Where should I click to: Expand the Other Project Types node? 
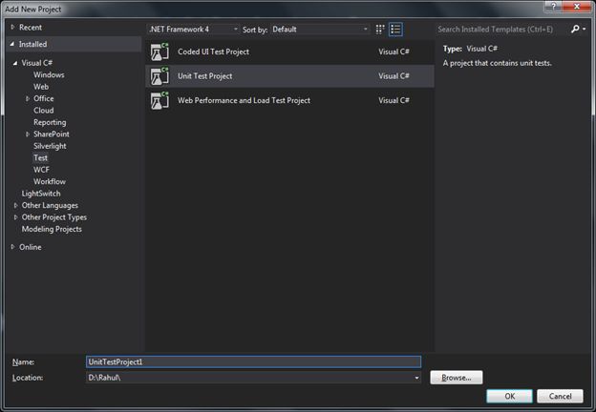pyautogui.click(x=15, y=217)
